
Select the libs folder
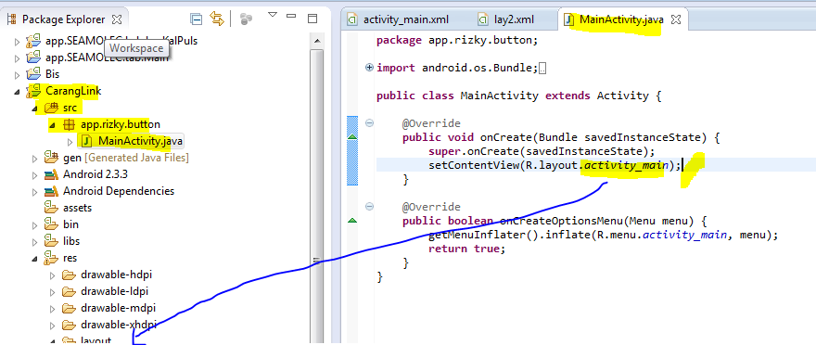(x=71, y=241)
